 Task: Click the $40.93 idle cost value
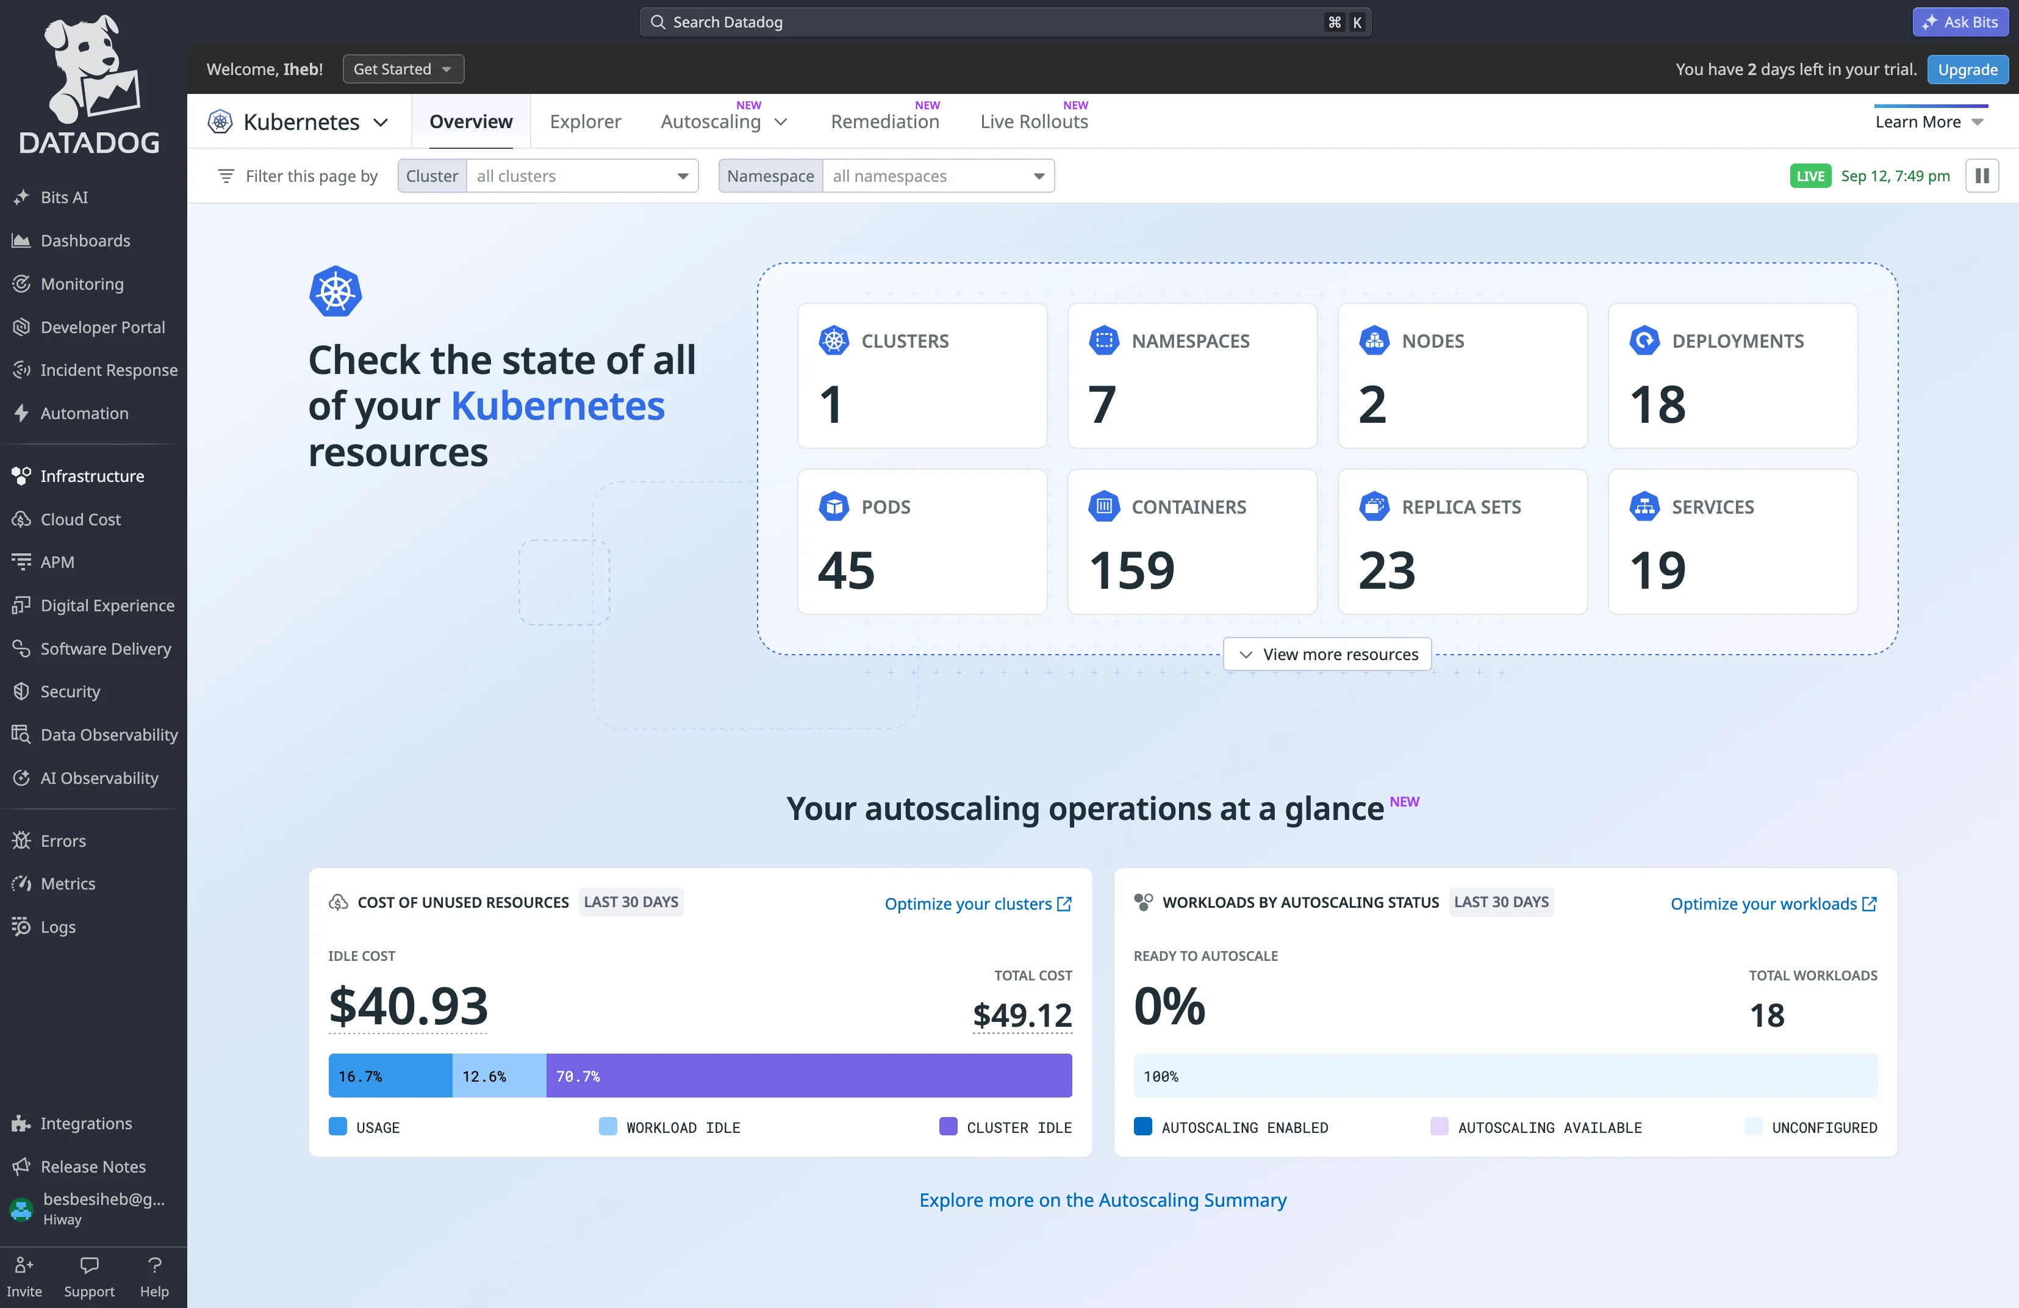coord(408,1006)
